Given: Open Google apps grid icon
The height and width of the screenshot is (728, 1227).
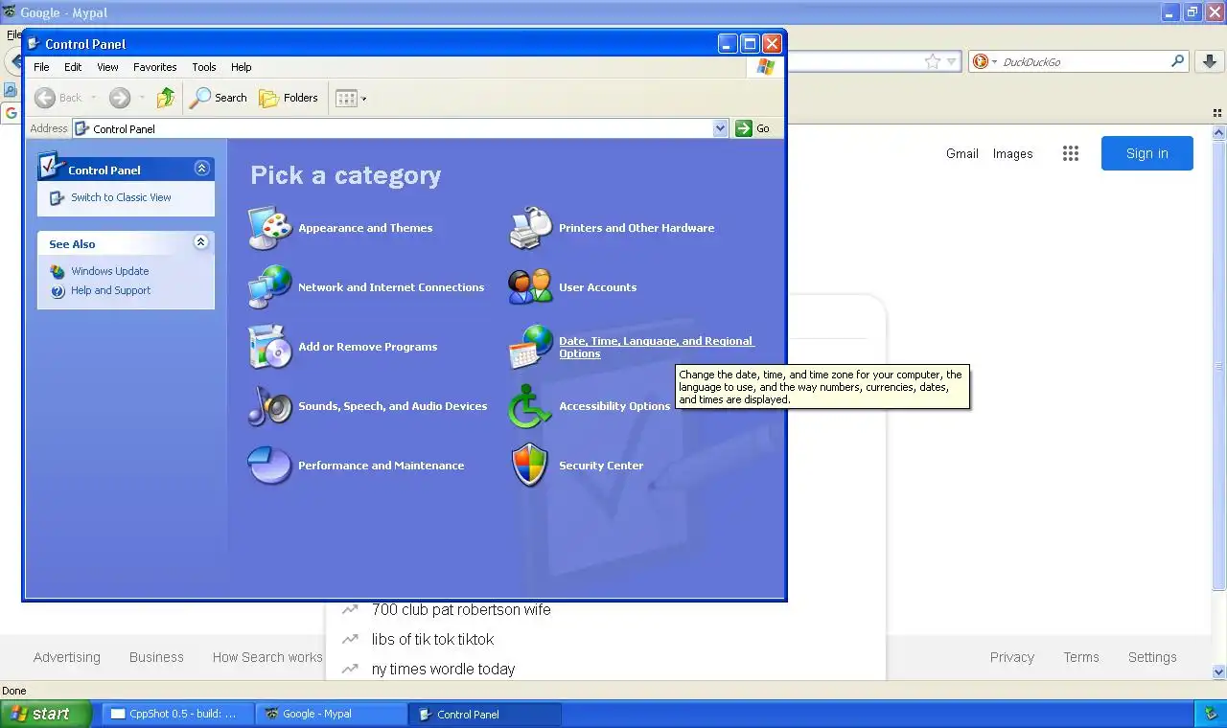Looking at the screenshot, I should pyautogui.click(x=1071, y=153).
